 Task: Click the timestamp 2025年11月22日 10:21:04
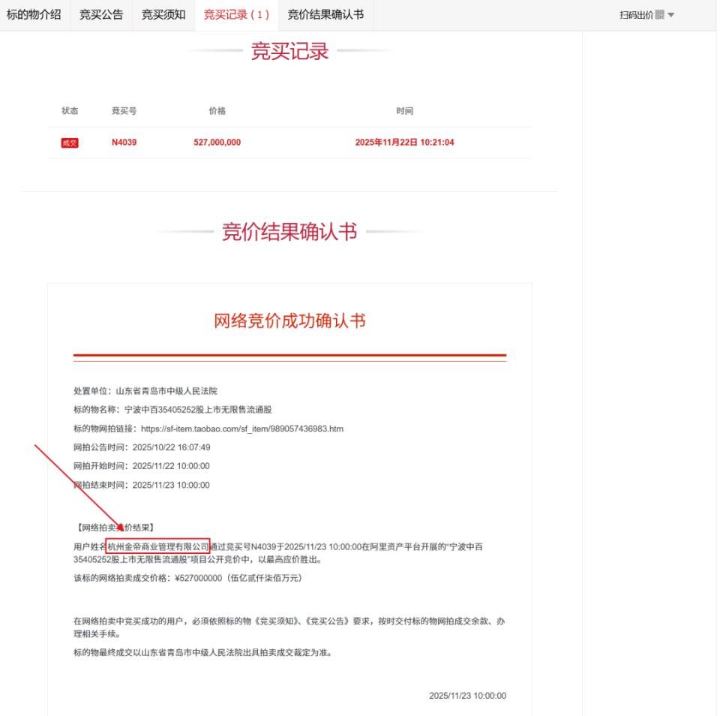(405, 142)
